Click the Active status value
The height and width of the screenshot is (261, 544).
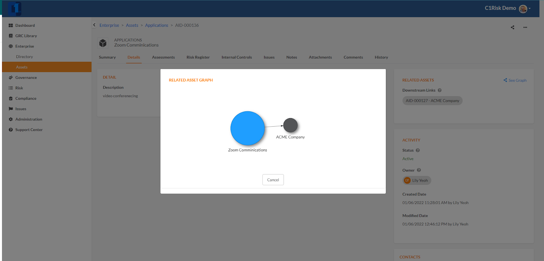pos(408,159)
